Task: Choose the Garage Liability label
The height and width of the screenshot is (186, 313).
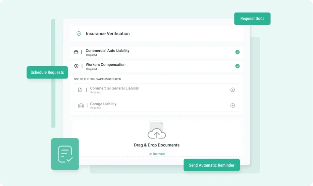Action: (103, 104)
